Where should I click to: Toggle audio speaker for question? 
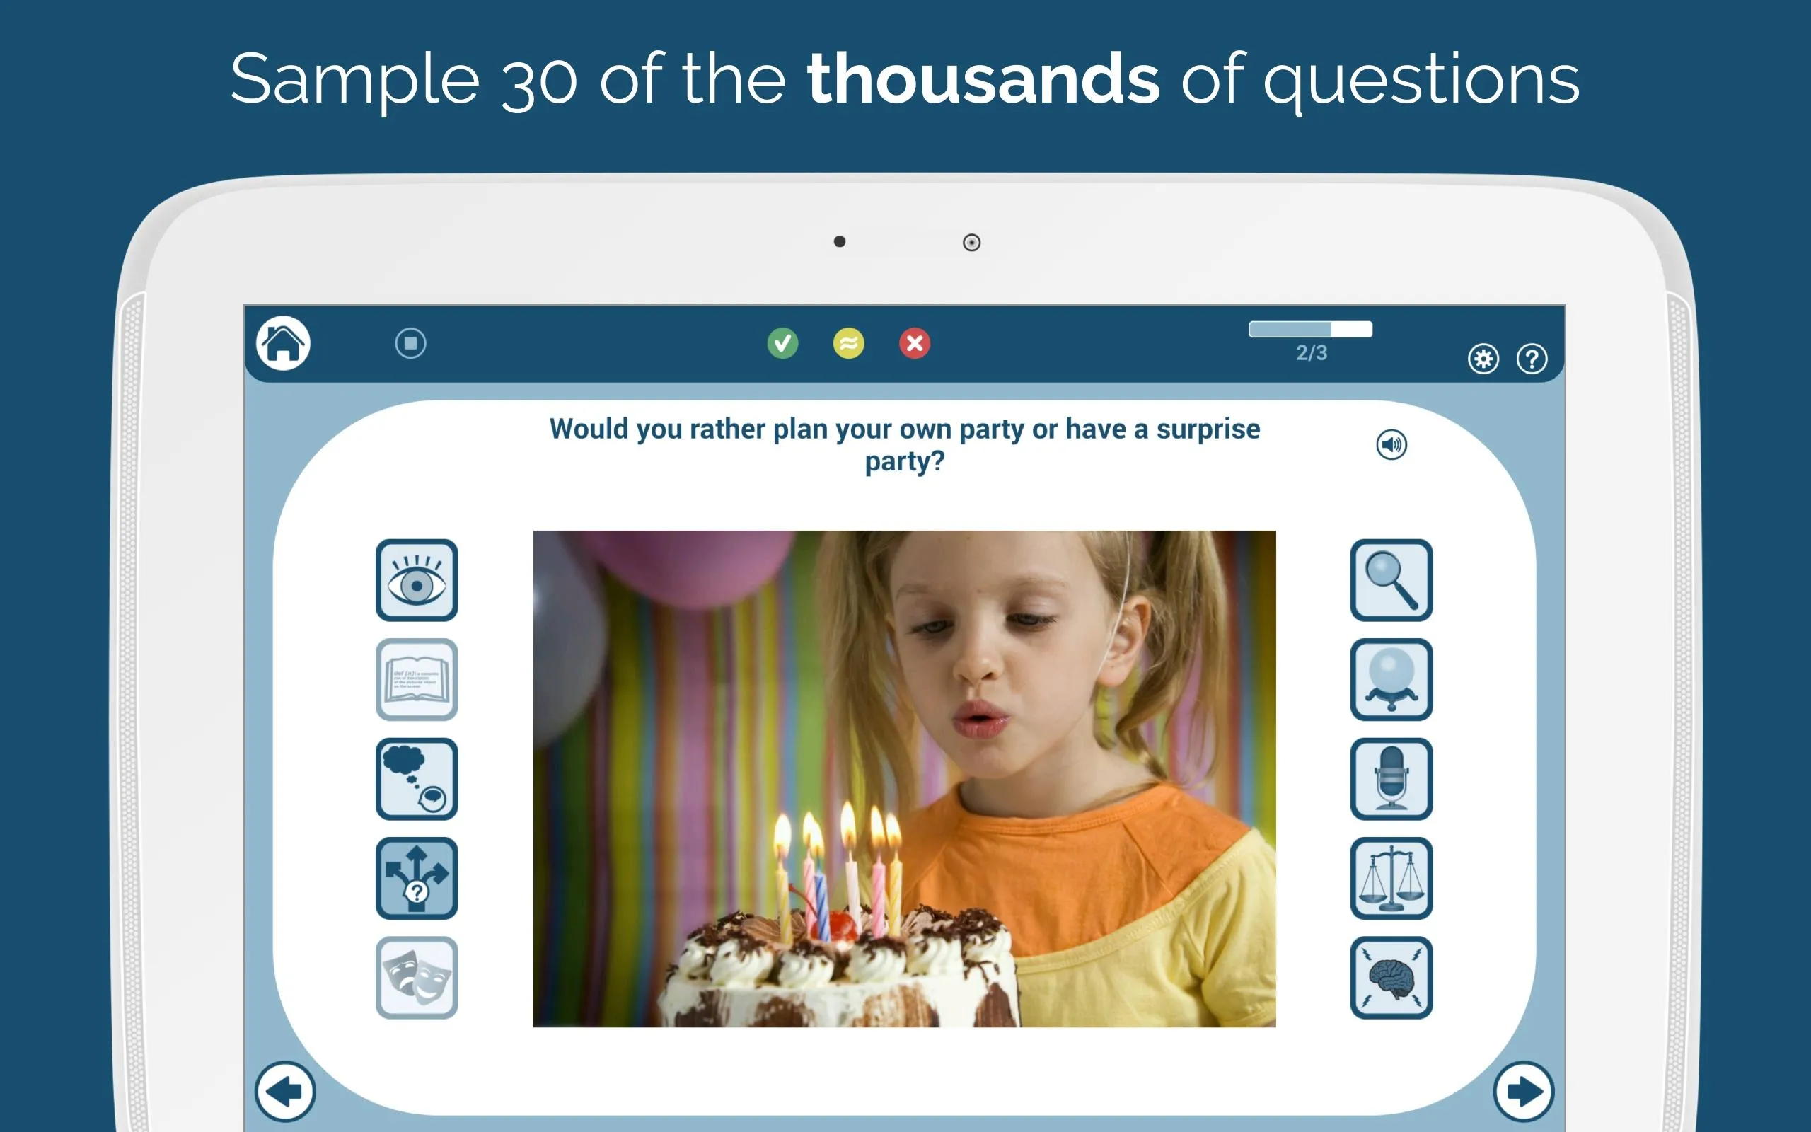(1390, 445)
